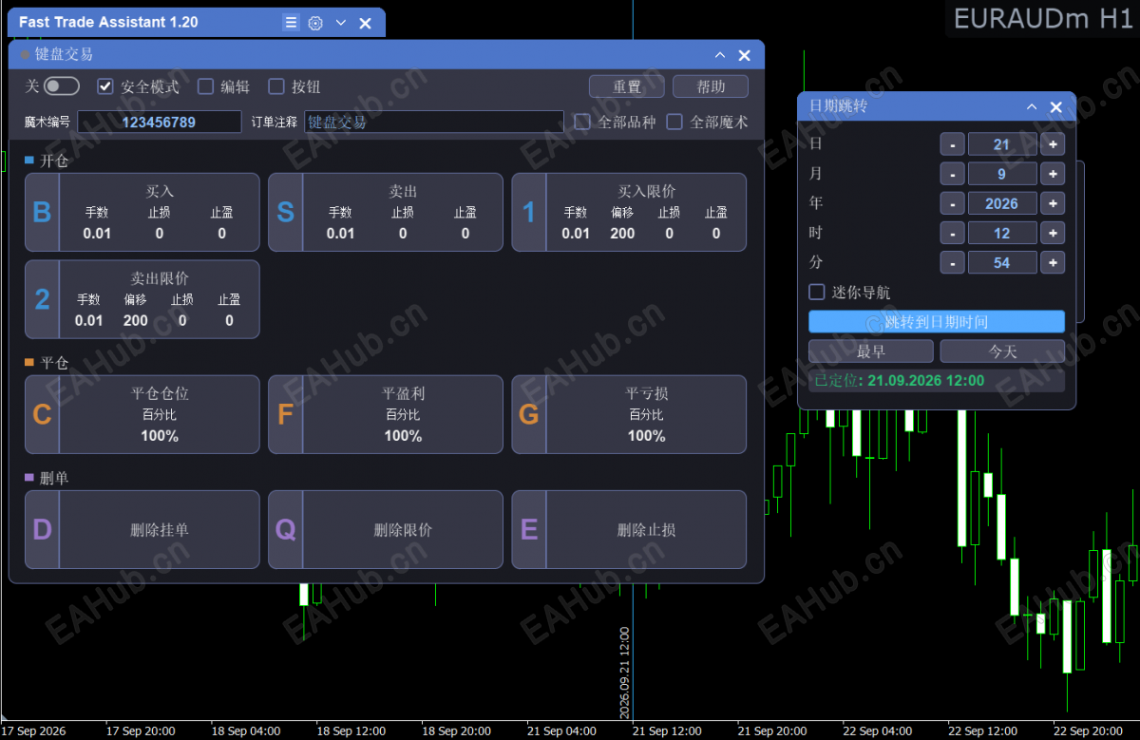Select the 1 买入限价 hotkey card
Image resolution: width=1140 pixels, height=740 pixels.
[x=629, y=212]
